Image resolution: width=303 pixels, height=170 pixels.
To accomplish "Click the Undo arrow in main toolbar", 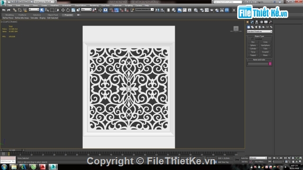I will click(4, 10).
